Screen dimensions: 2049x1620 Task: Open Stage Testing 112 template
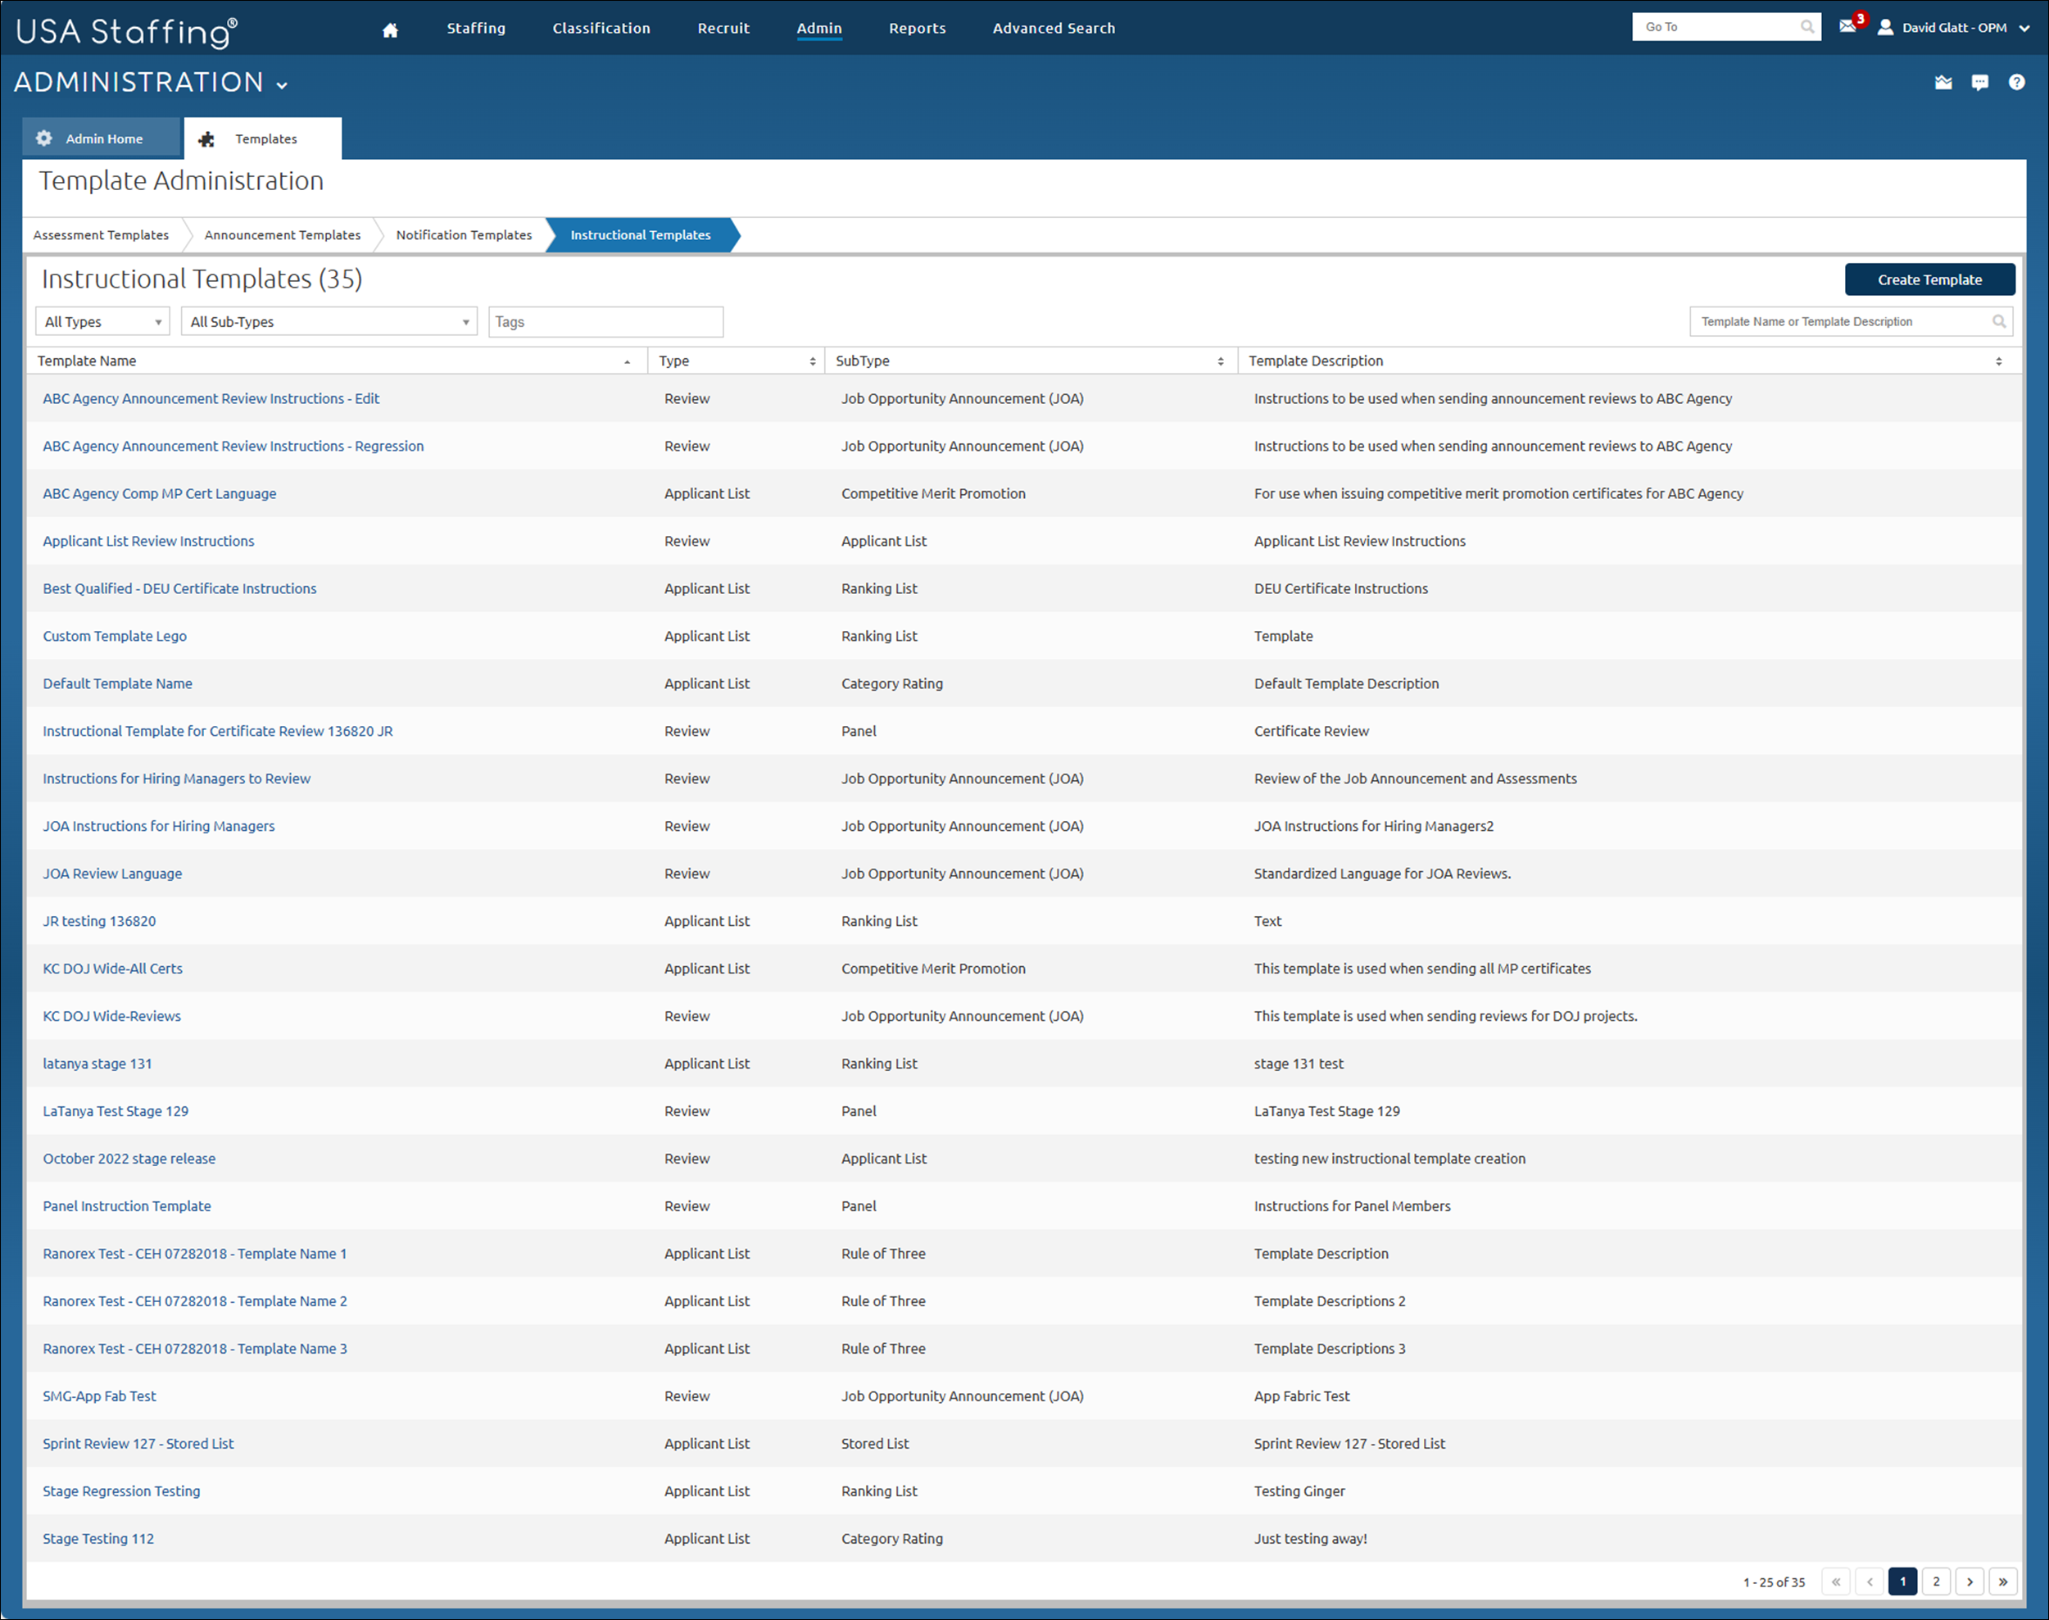[x=98, y=1538]
